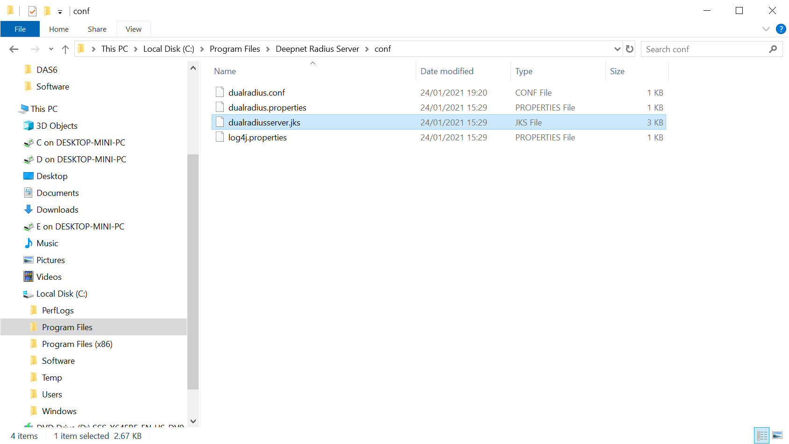Click the navigation pane scrollbar down arrow
This screenshot has width=789, height=444.
[x=193, y=421]
